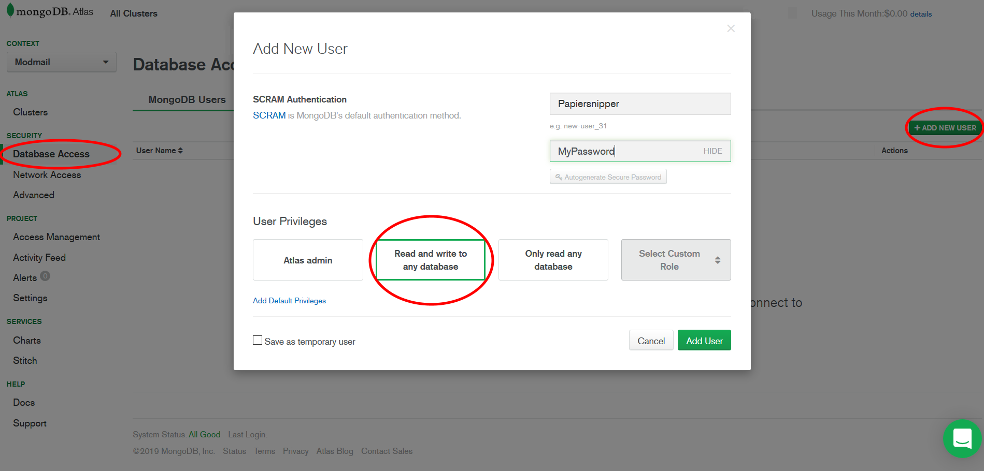Close the Add New User dialog

coord(731,28)
